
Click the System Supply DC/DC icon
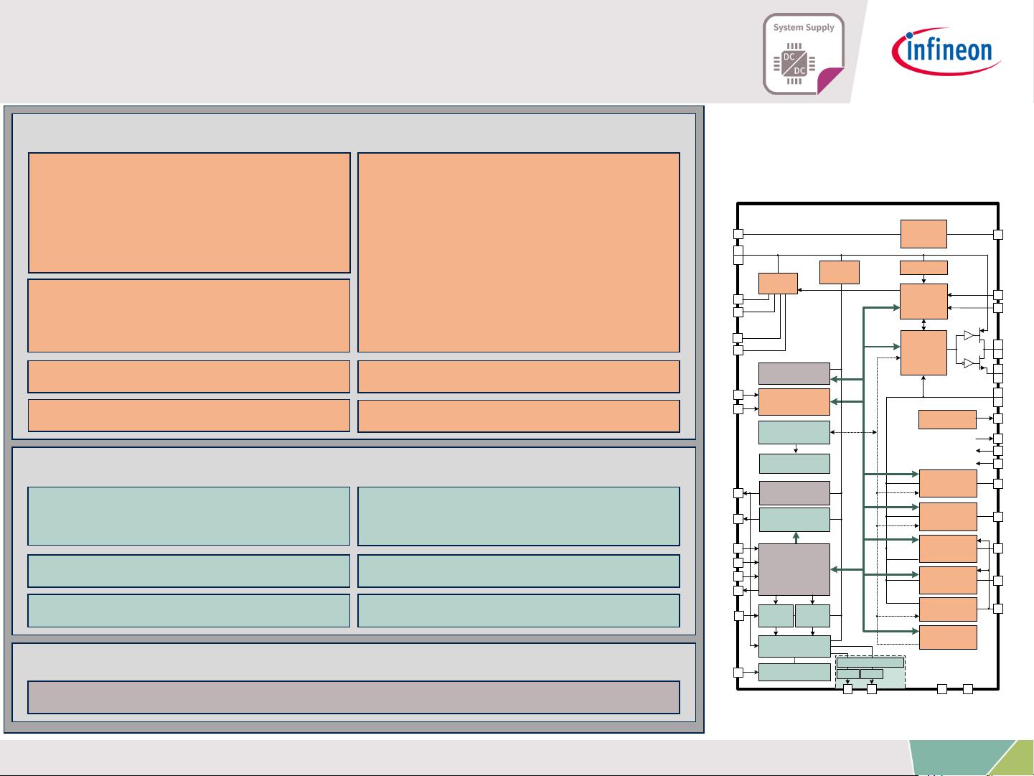803,54
